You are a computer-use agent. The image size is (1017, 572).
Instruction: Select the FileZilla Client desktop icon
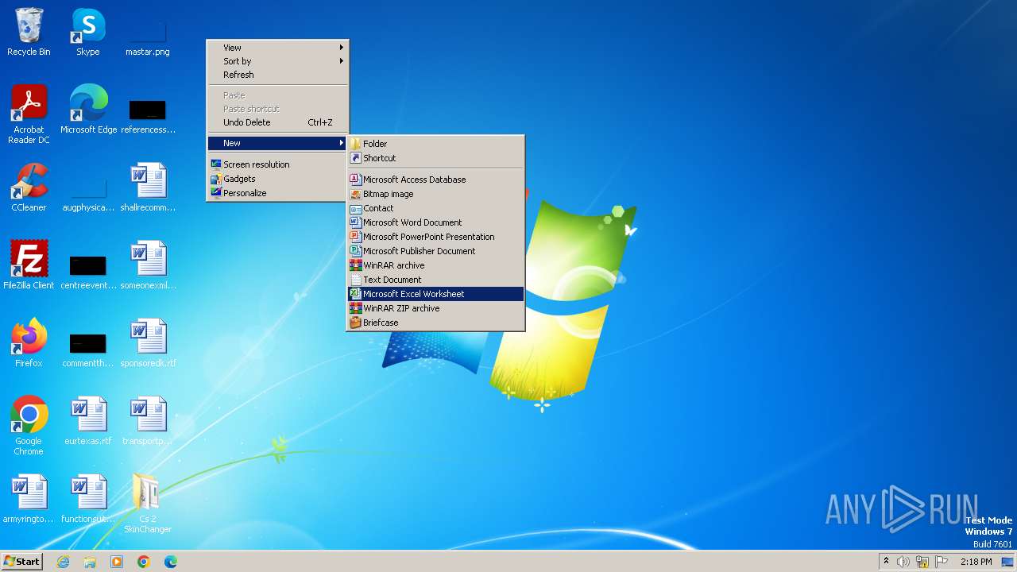pyautogui.click(x=29, y=265)
